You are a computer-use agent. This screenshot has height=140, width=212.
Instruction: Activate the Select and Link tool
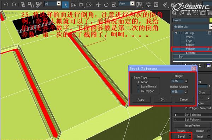23,5
